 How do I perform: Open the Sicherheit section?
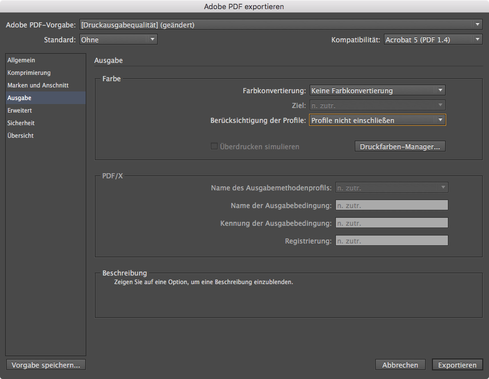coord(46,123)
